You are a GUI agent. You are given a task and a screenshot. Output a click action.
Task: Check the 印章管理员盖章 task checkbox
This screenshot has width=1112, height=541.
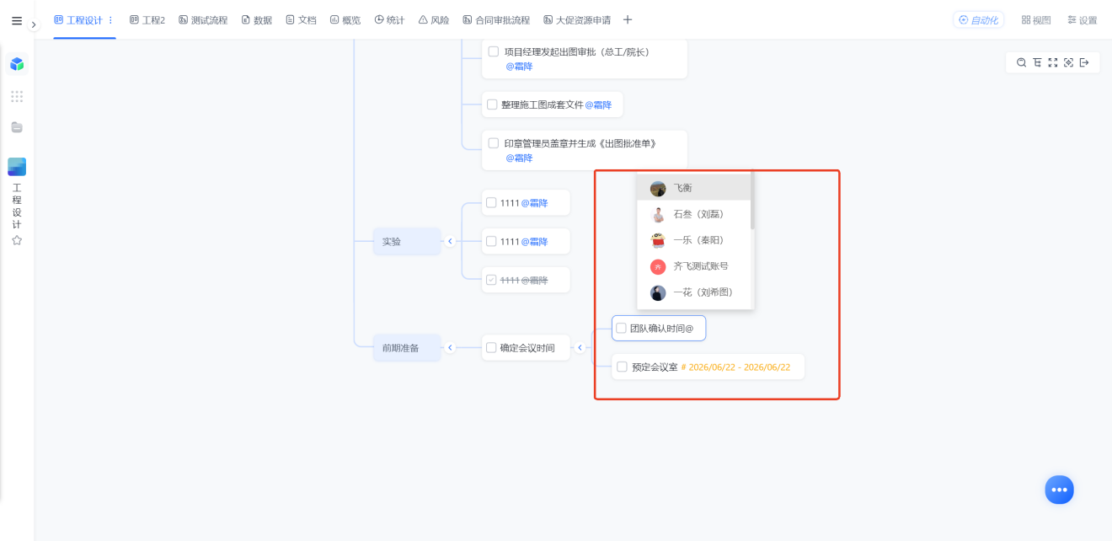click(x=494, y=143)
